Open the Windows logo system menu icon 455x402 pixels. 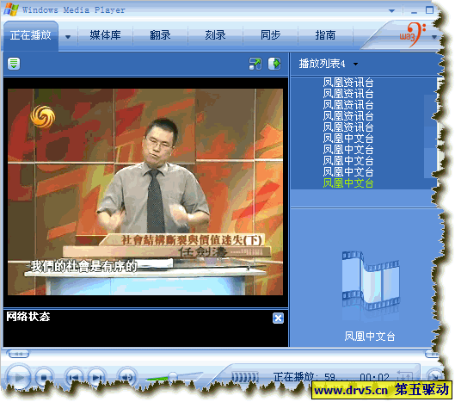(x=11, y=9)
